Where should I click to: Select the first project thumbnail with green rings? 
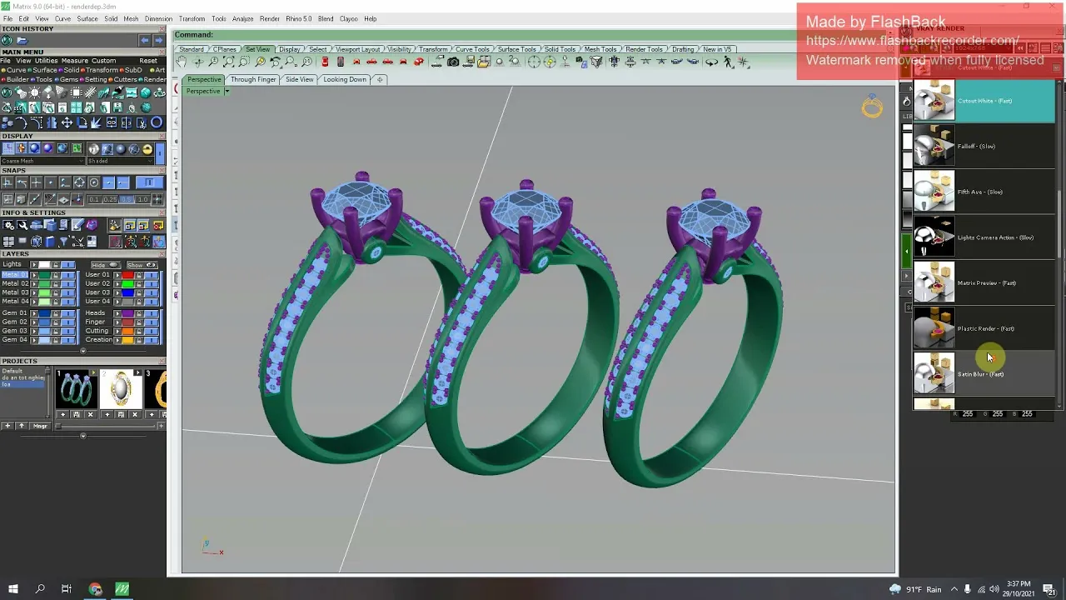click(x=75, y=389)
